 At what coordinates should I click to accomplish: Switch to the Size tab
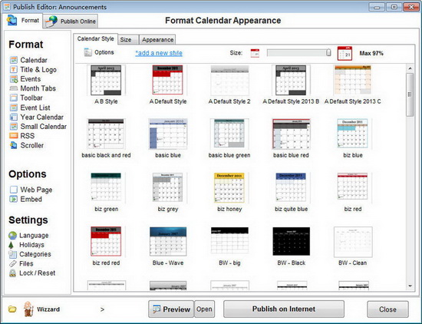[x=128, y=40]
